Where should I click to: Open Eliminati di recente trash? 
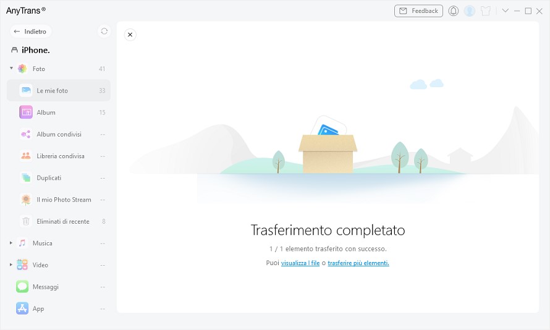pos(62,221)
